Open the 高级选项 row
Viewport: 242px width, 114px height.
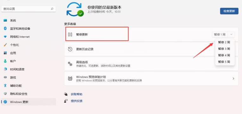[x=151, y=64]
